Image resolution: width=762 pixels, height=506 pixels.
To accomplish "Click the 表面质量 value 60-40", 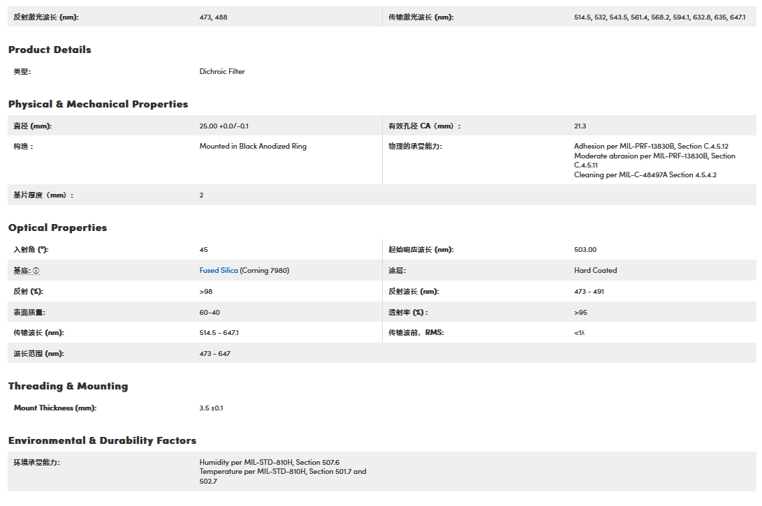I will click(x=210, y=313).
